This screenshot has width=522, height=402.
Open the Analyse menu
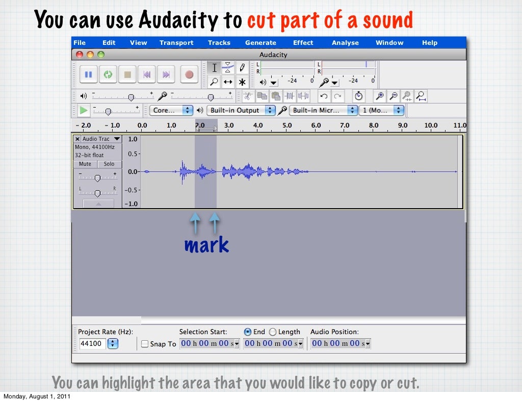point(345,43)
